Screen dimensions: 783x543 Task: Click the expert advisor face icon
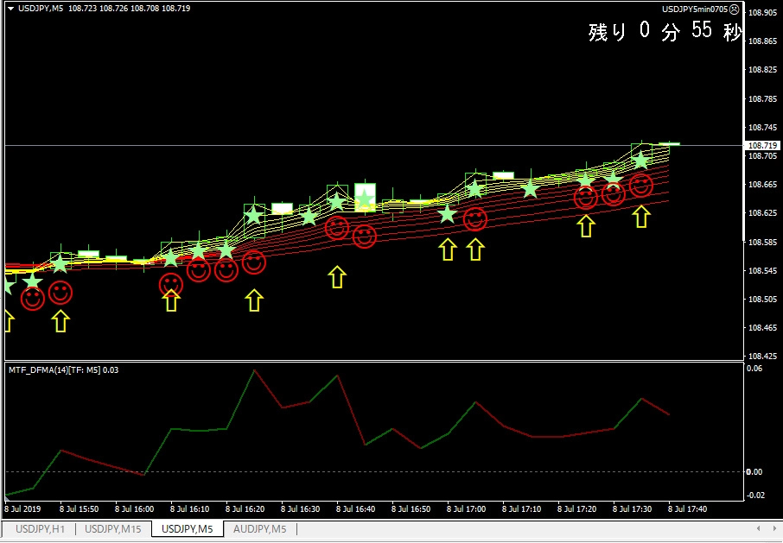[734, 9]
